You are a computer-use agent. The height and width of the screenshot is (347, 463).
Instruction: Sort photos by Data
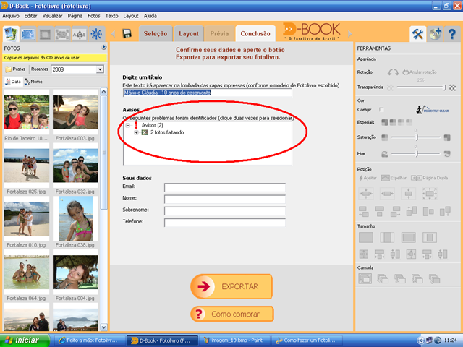[x=13, y=82]
